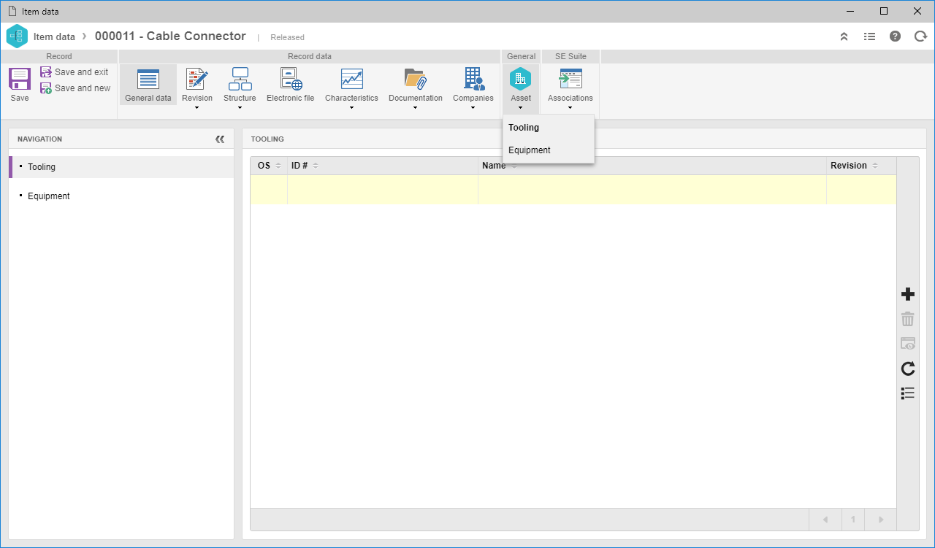Choose Tooling from the Asset menu
This screenshot has height=548, width=935.
click(x=549, y=128)
